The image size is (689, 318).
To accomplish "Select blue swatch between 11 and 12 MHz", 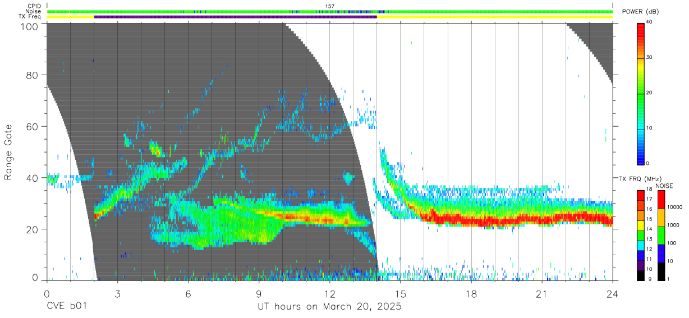I will (641, 255).
